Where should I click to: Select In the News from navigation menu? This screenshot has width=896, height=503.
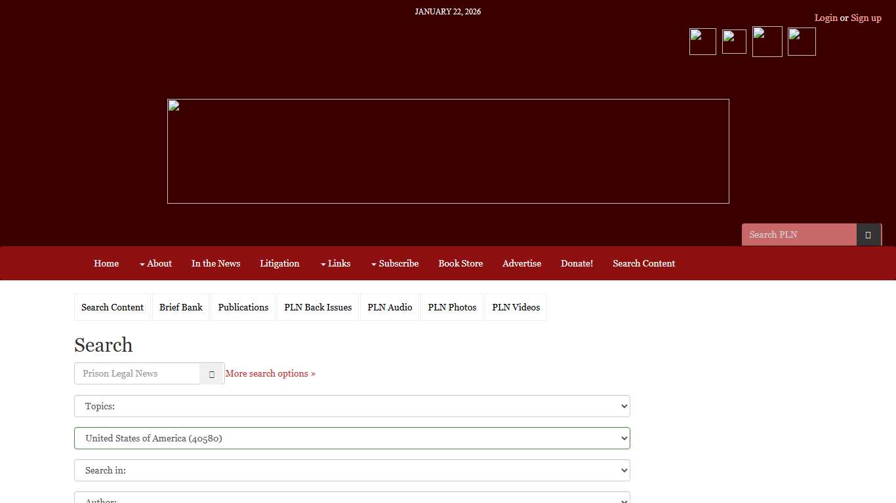[216, 263]
